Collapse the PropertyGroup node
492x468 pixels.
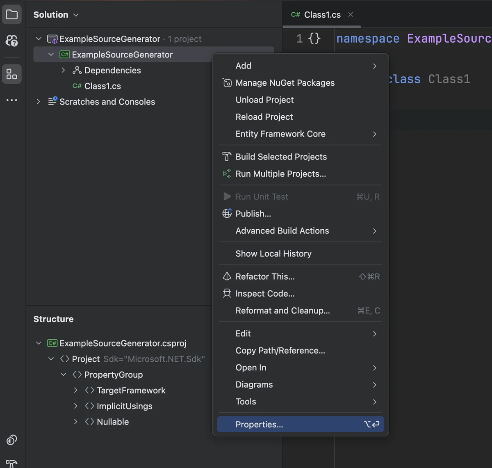63,374
